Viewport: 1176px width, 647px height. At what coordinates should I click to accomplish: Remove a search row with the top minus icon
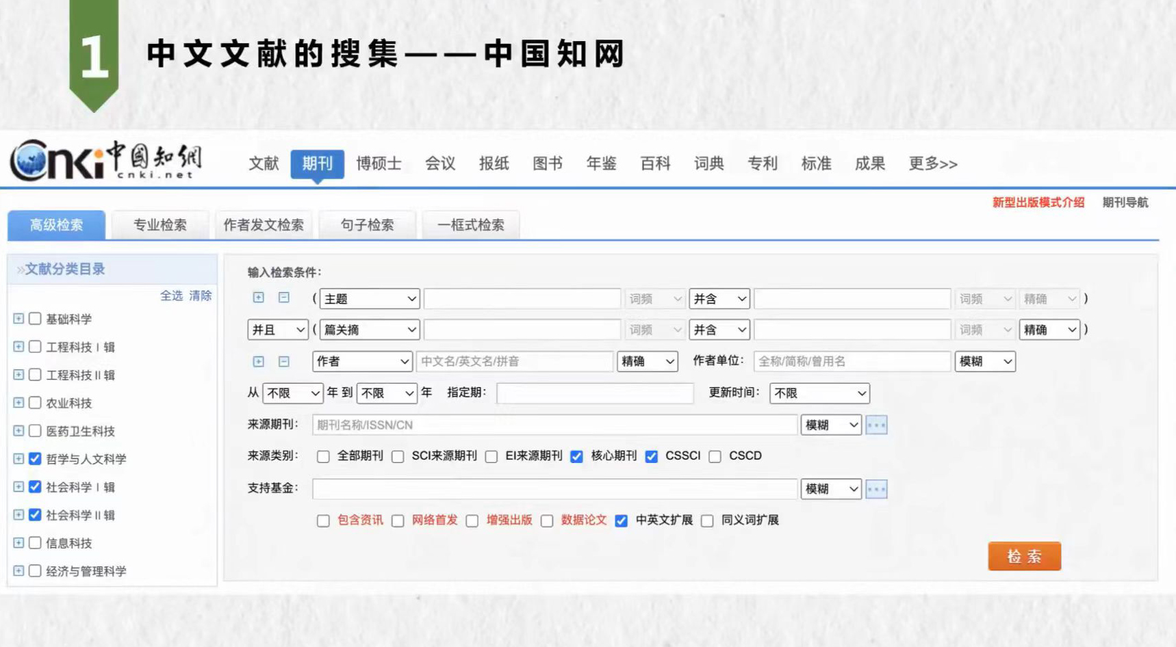[283, 298]
